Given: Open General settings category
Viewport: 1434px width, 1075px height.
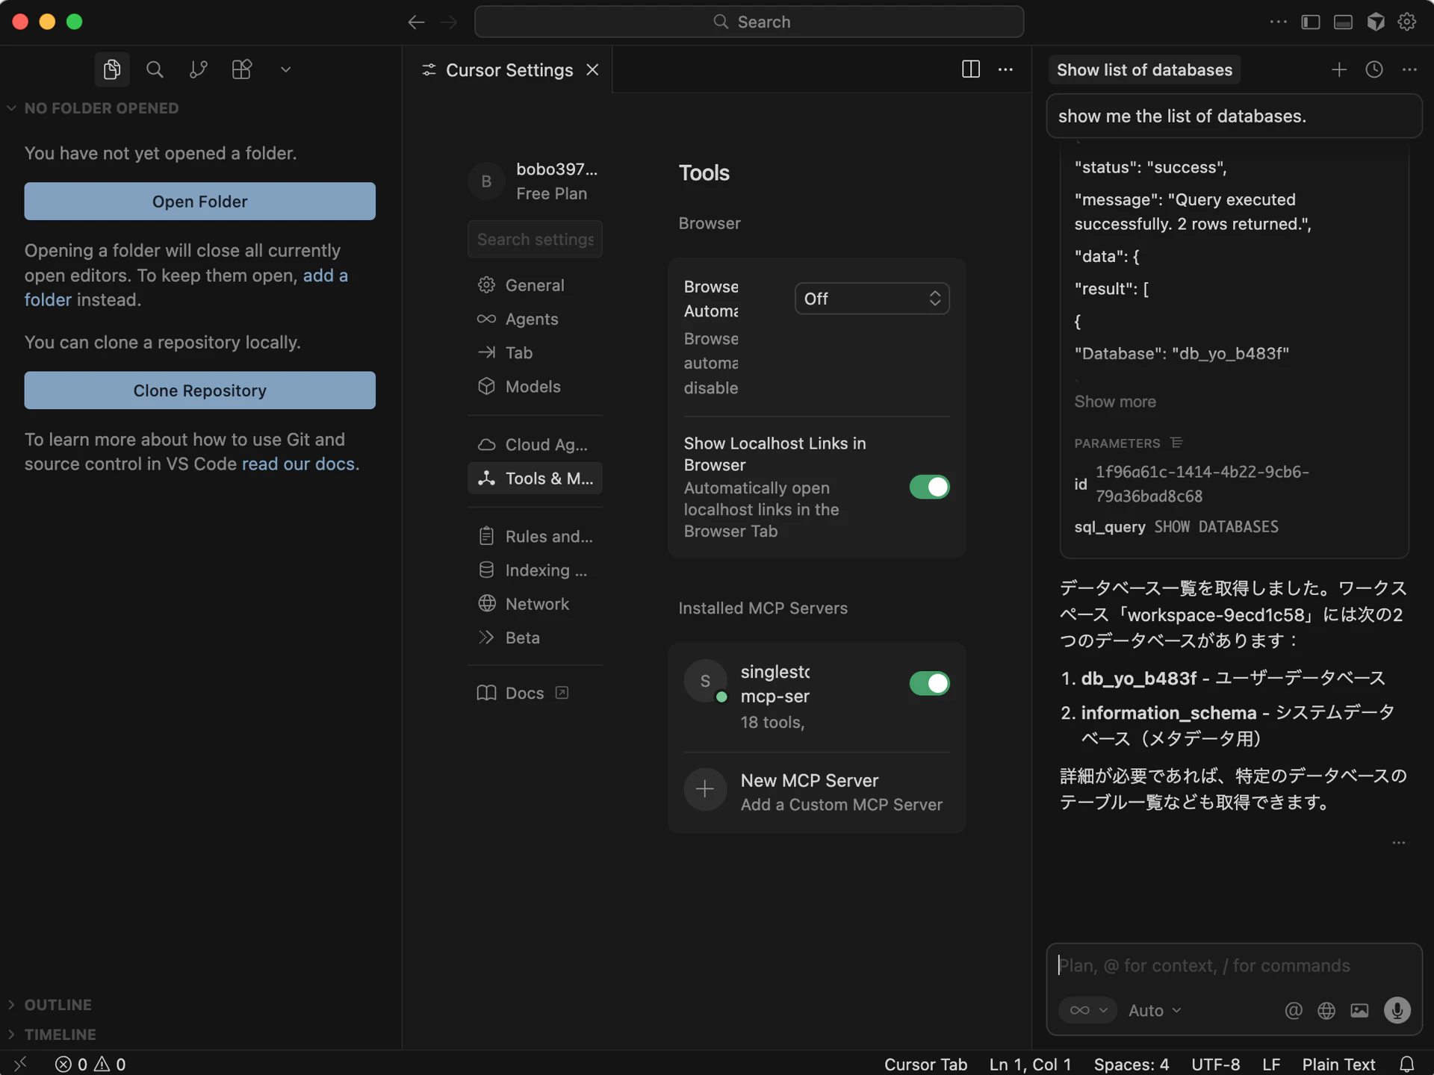Looking at the screenshot, I should (x=535, y=285).
